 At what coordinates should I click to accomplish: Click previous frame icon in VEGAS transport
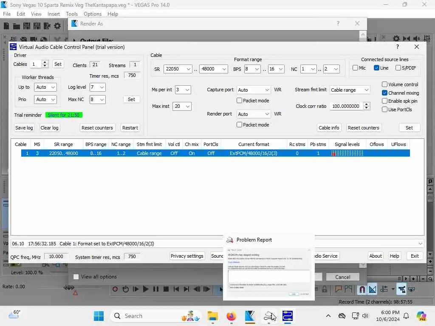click(197, 289)
